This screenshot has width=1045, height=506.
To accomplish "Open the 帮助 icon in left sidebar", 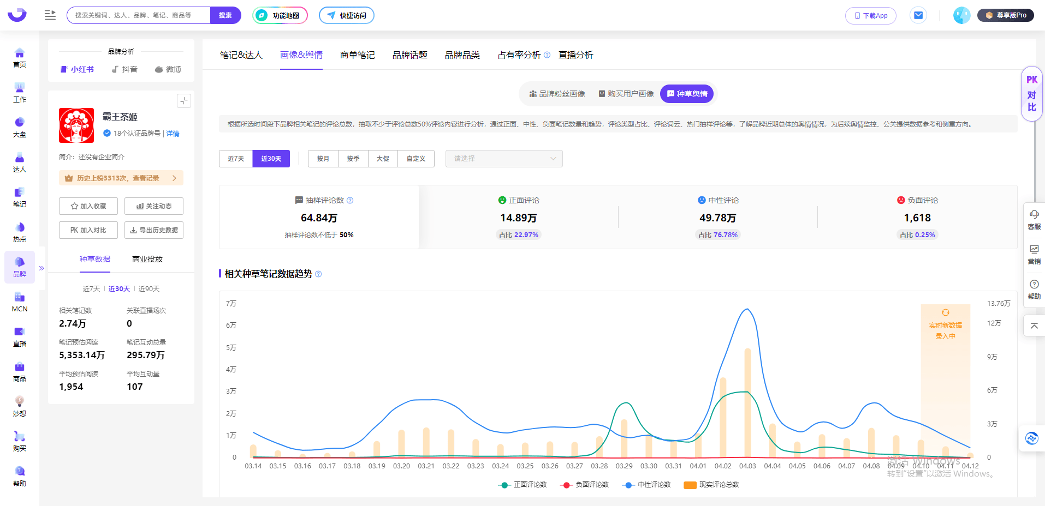I will (20, 476).
